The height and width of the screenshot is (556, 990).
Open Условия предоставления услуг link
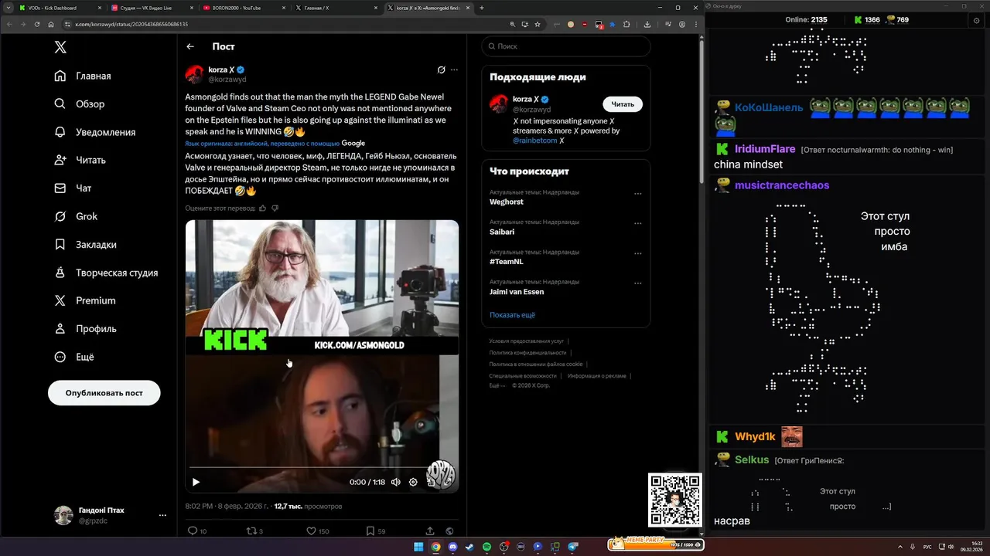526,341
